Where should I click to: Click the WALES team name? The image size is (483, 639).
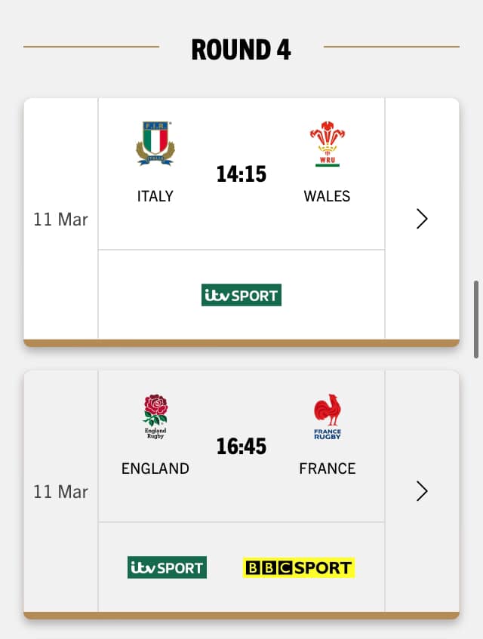coord(327,196)
